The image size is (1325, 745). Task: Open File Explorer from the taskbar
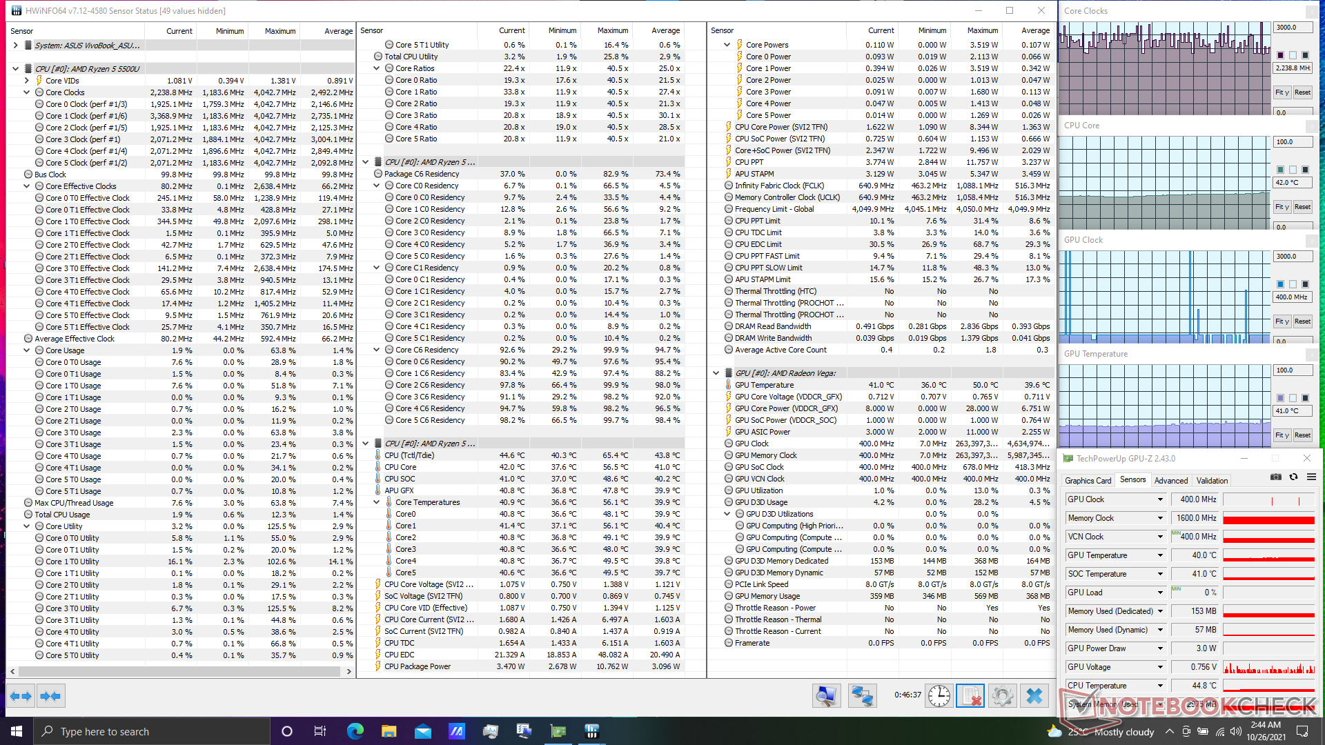pos(389,731)
